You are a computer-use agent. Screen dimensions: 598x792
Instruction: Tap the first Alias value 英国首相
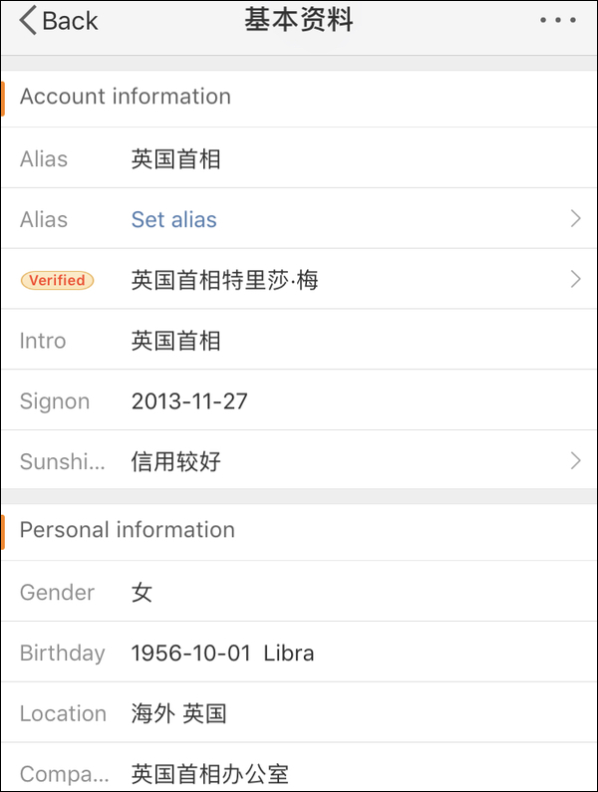[176, 158]
